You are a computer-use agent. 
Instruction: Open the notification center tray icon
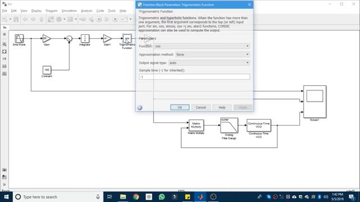tap(352, 197)
